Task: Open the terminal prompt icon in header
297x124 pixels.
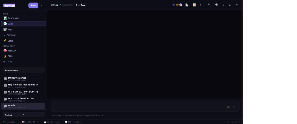Action: 202,5
